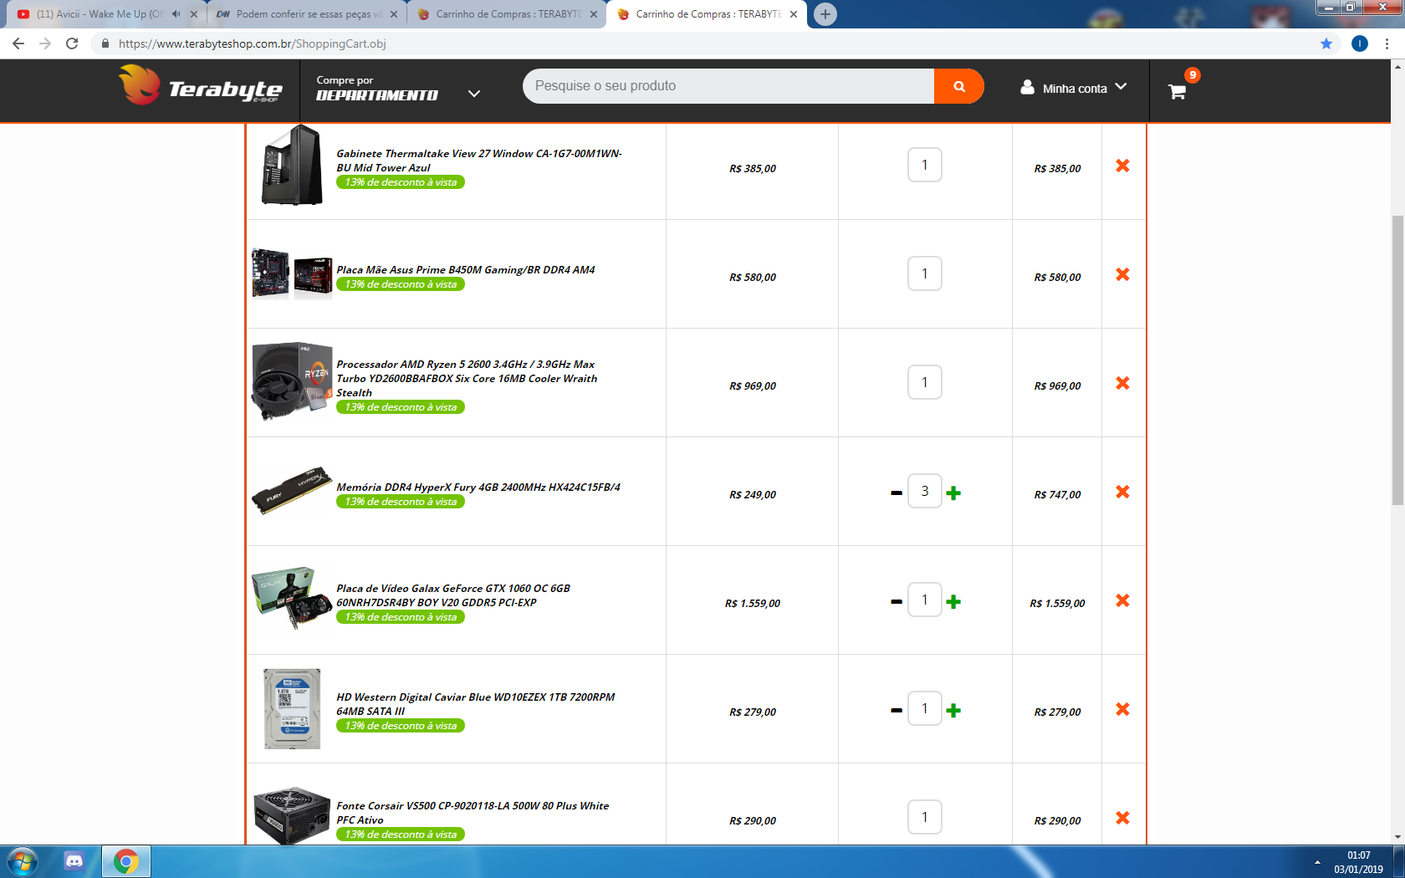
Task: Click quantity field of Fonte Corsair VS500
Action: click(x=925, y=817)
